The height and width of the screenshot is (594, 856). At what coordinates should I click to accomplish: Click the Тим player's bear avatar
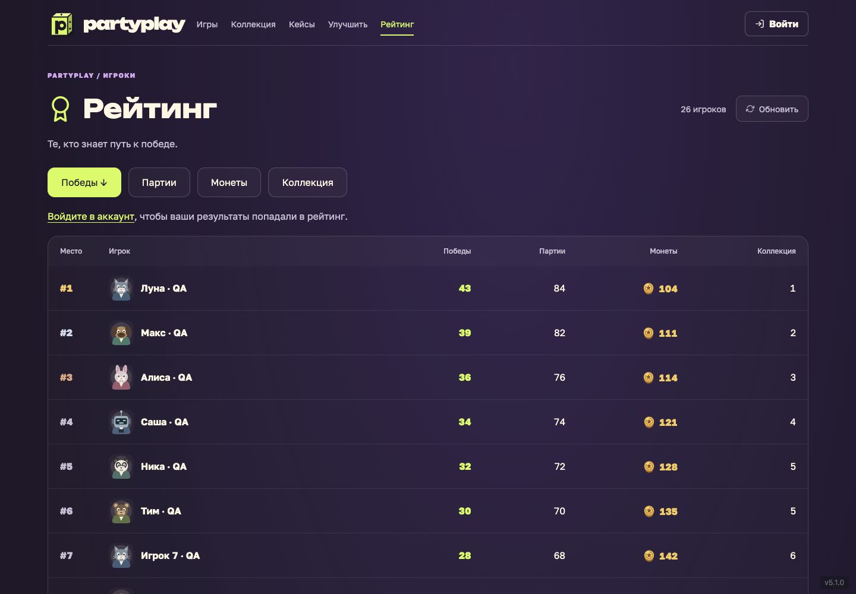click(x=121, y=511)
